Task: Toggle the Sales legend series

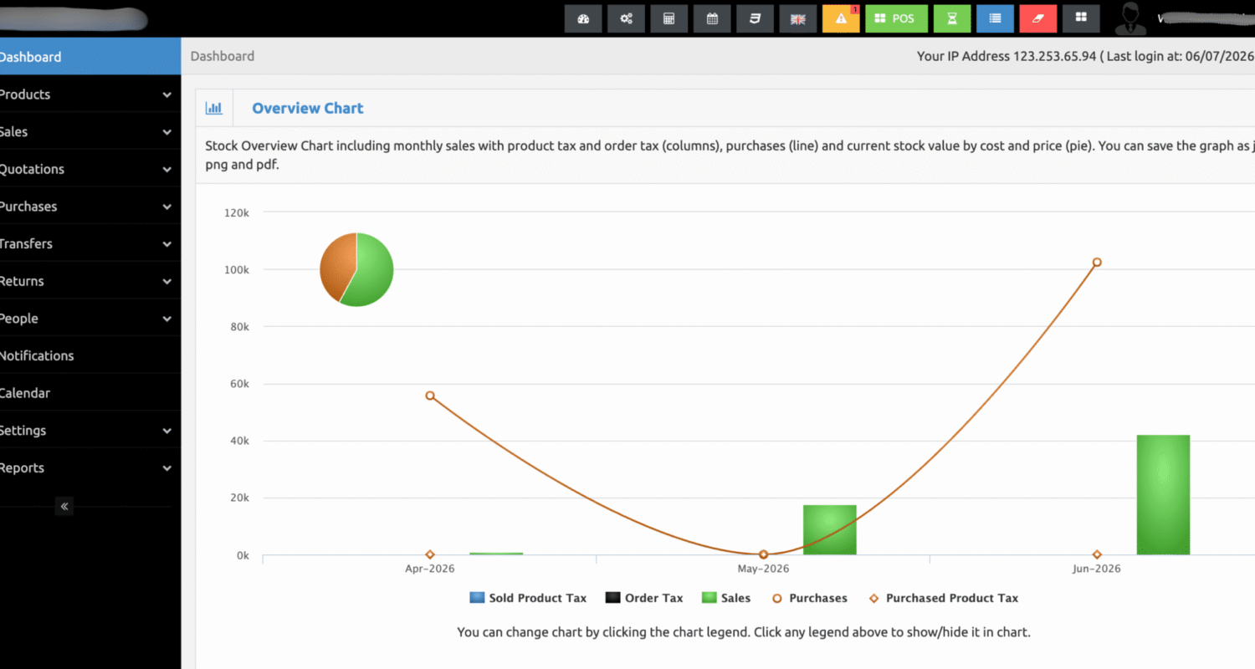Action: pos(725,598)
